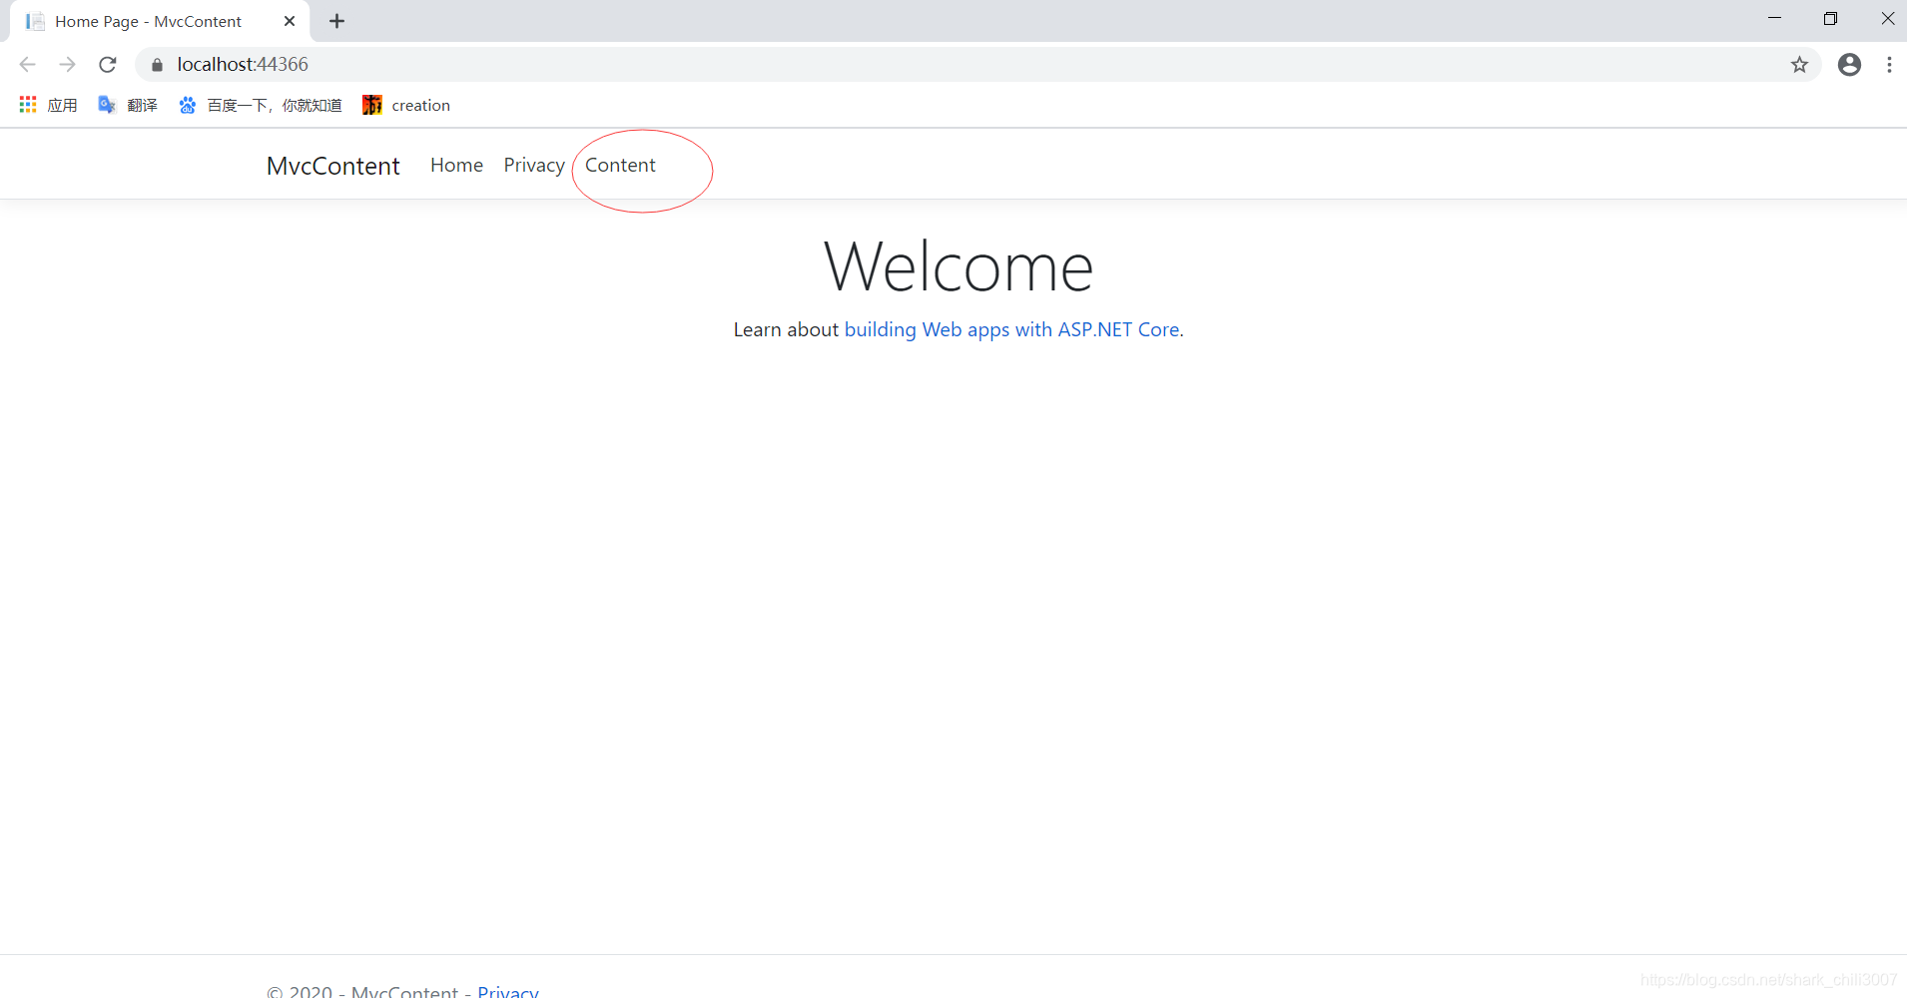The width and height of the screenshot is (1907, 998).
Task: Open Privacy in the navbar
Action: tap(534, 165)
